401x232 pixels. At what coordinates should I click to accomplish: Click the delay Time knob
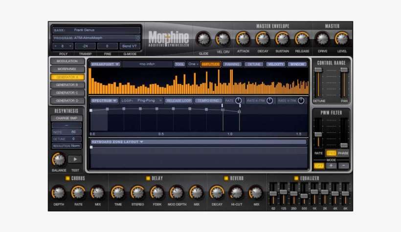pyautogui.click(x=118, y=193)
